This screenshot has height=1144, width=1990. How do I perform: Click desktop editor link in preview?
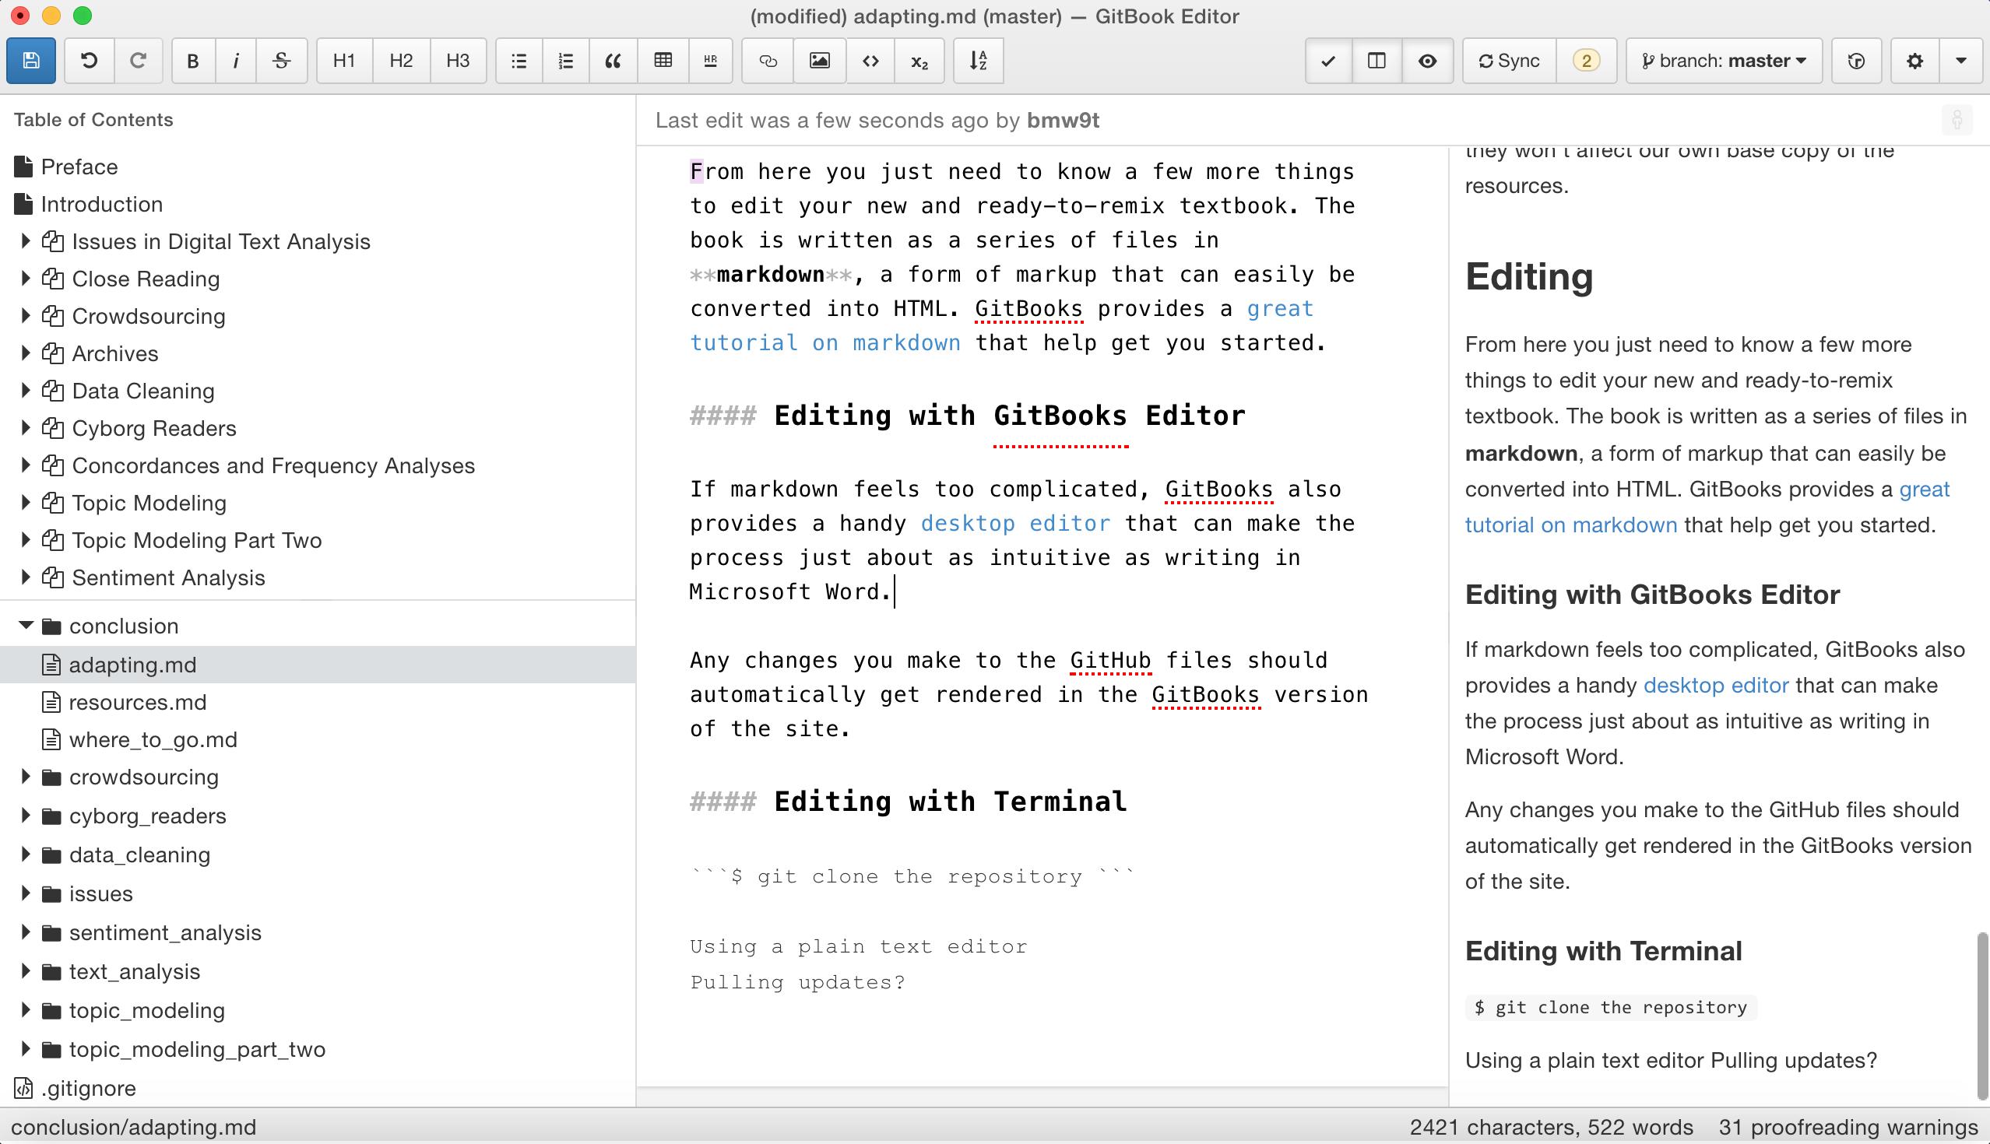[1715, 685]
